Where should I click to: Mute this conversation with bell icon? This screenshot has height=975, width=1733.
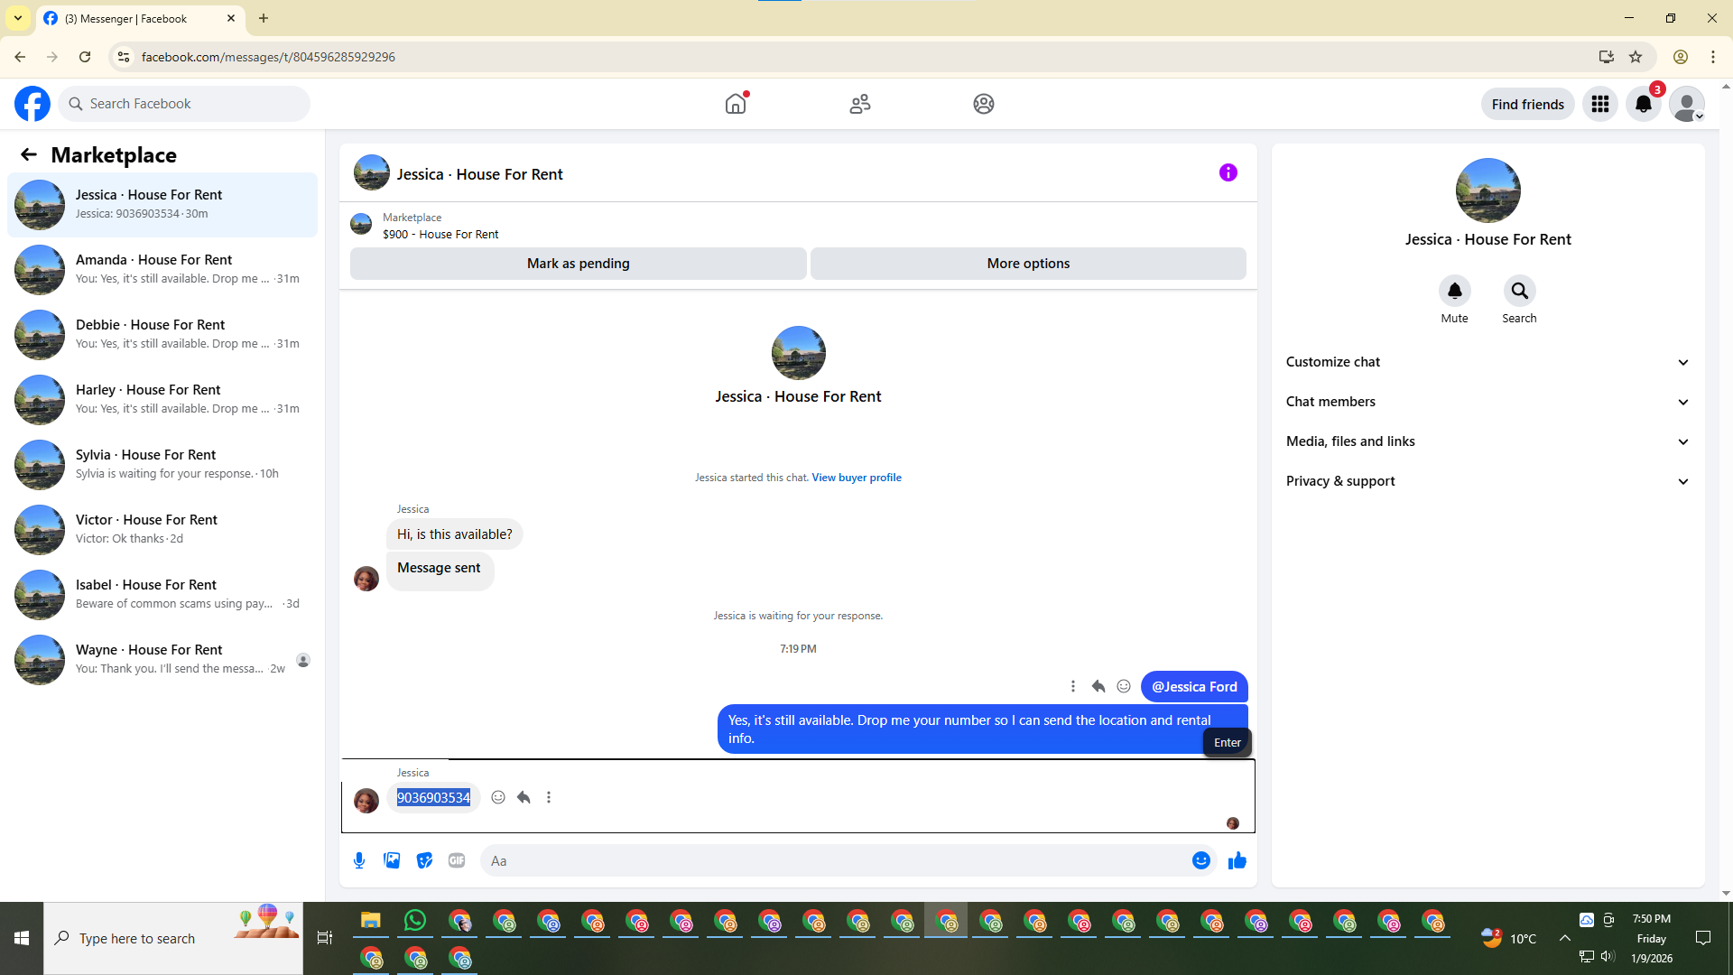[1454, 291]
